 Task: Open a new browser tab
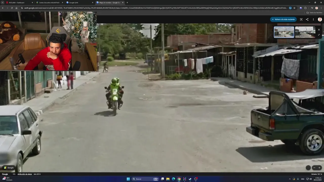127,3
